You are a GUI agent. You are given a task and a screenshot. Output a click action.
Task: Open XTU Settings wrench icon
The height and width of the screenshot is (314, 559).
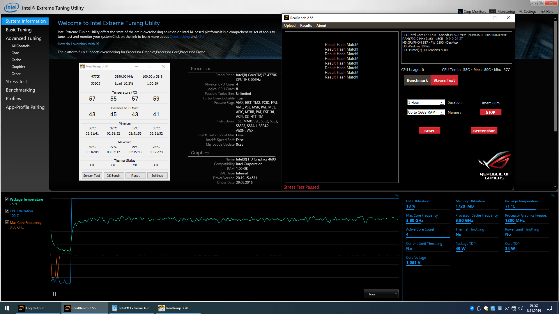coord(521,11)
